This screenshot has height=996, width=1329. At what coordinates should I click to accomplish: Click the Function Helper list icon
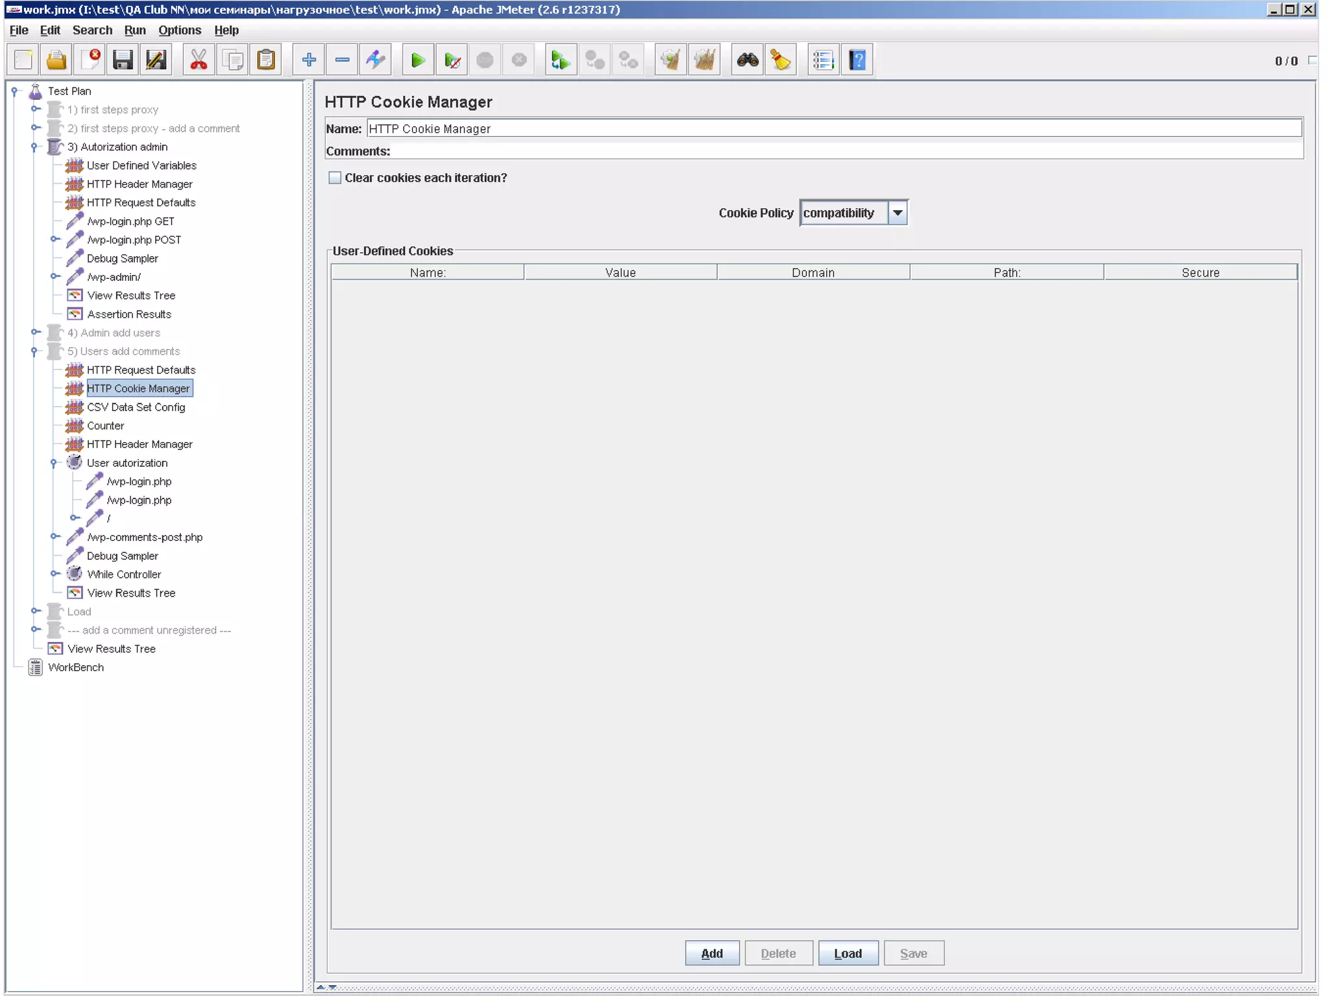823,60
